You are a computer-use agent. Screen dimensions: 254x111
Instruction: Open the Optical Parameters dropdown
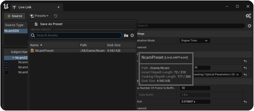point(217,74)
